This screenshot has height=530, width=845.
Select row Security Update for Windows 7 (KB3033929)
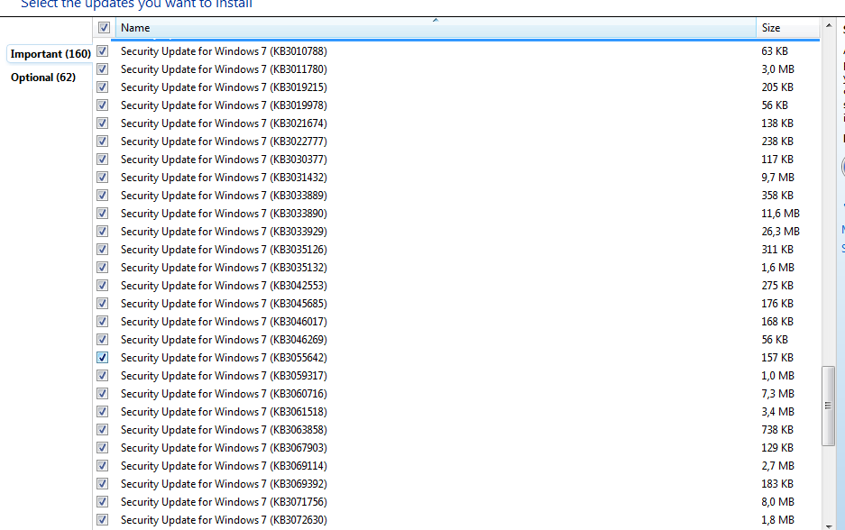click(456, 232)
